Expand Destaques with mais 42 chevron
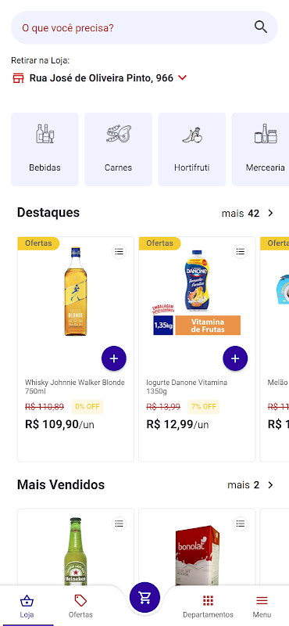This screenshot has width=289, height=626. 271,213
